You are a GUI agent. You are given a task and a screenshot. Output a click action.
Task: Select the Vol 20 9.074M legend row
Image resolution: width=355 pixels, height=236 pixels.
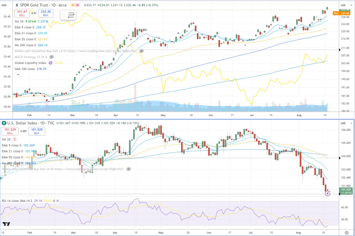[x=31, y=22]
